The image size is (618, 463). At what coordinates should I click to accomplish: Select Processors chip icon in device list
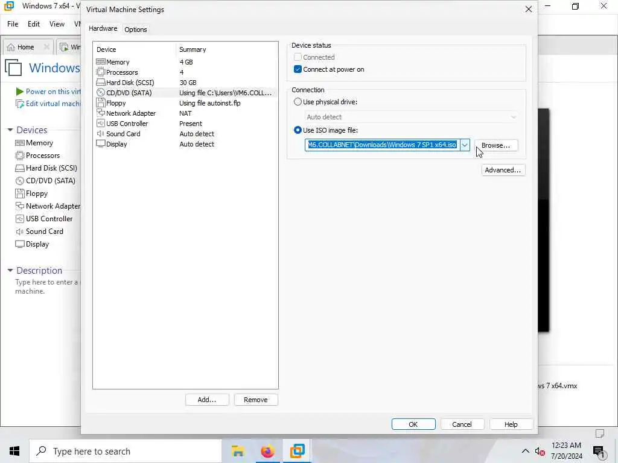pos(101,72)
